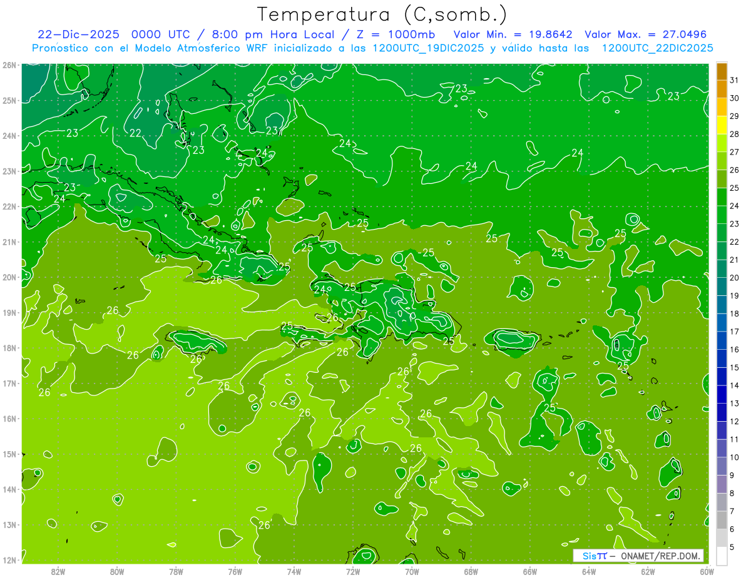Click the '82W' longitude label

[58, 571]
